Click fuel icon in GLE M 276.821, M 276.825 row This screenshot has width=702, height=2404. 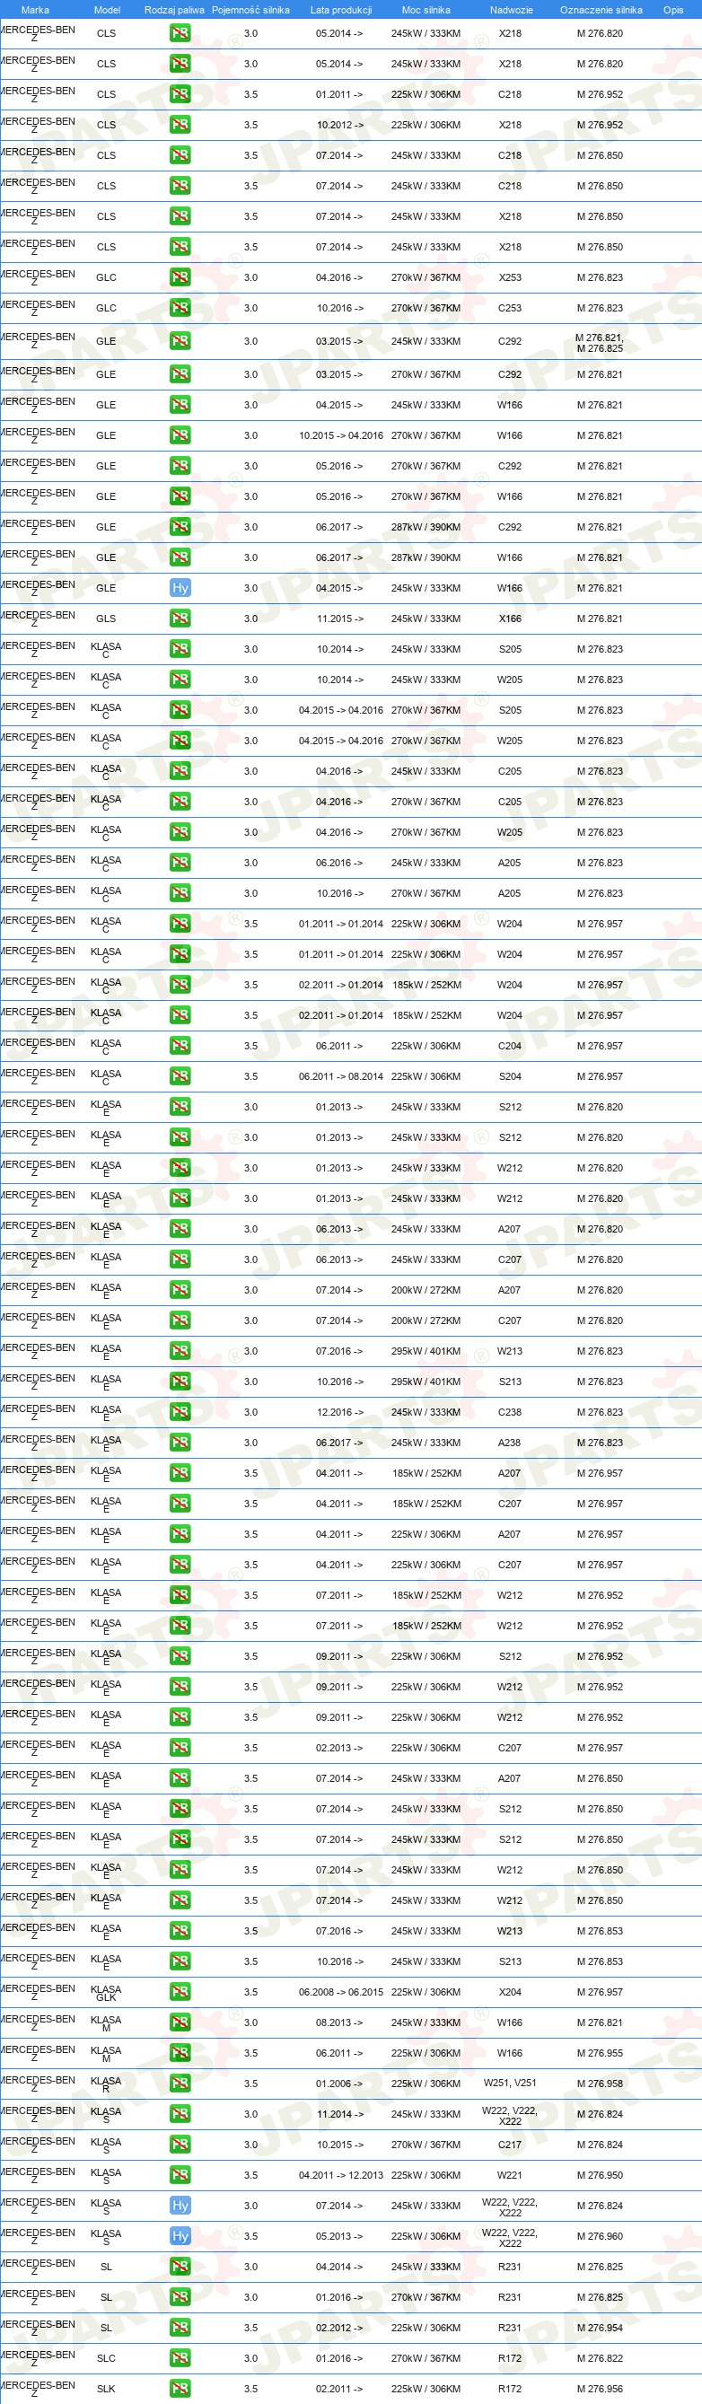click(x=180, y=341)
